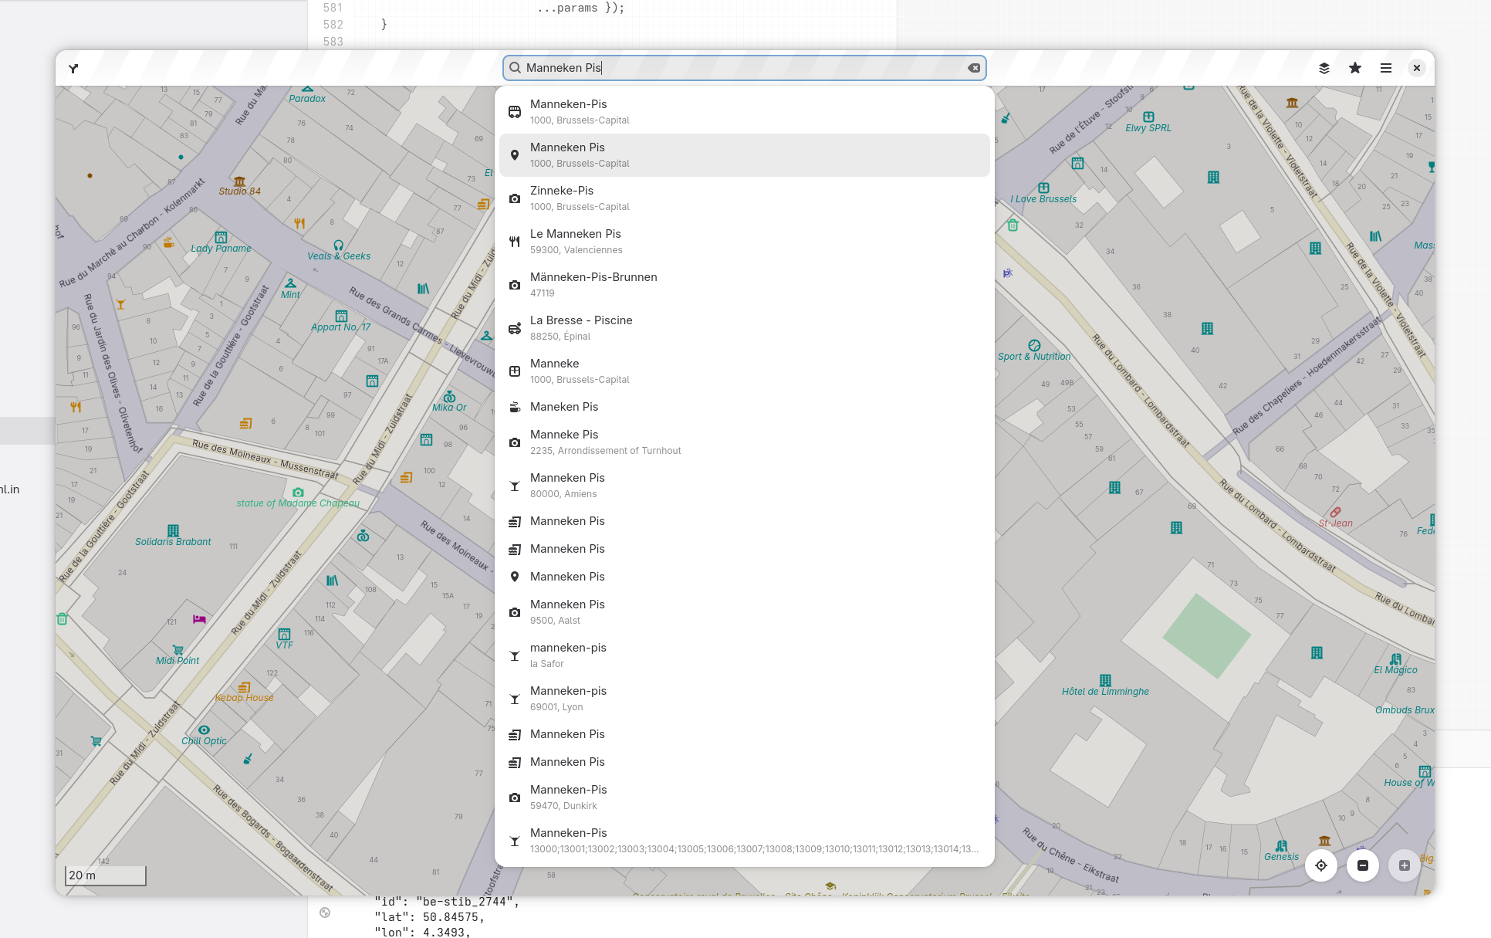
Task: Select the Zinneke-Pis result
Action: click(x=744, y=198)
